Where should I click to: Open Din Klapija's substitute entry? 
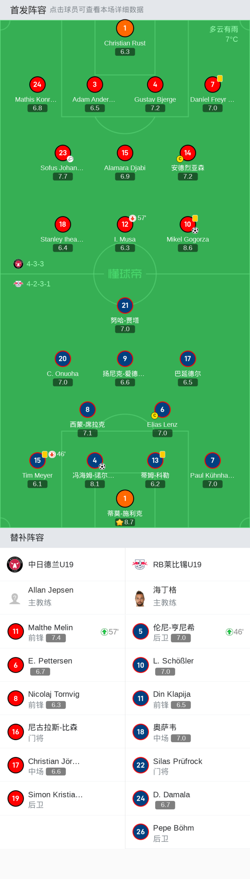[x=187, y=698]
